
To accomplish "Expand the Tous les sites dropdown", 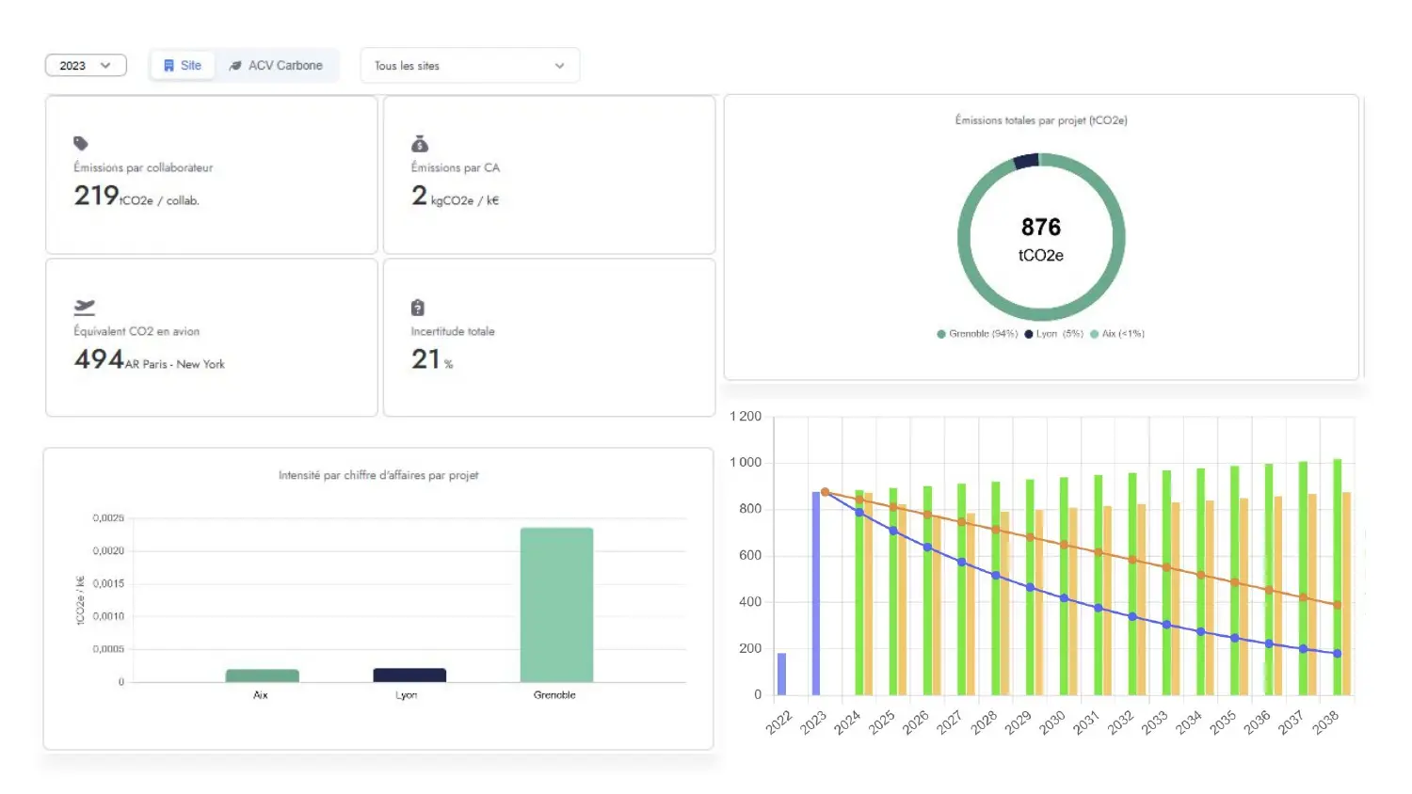I will [470, 66].
